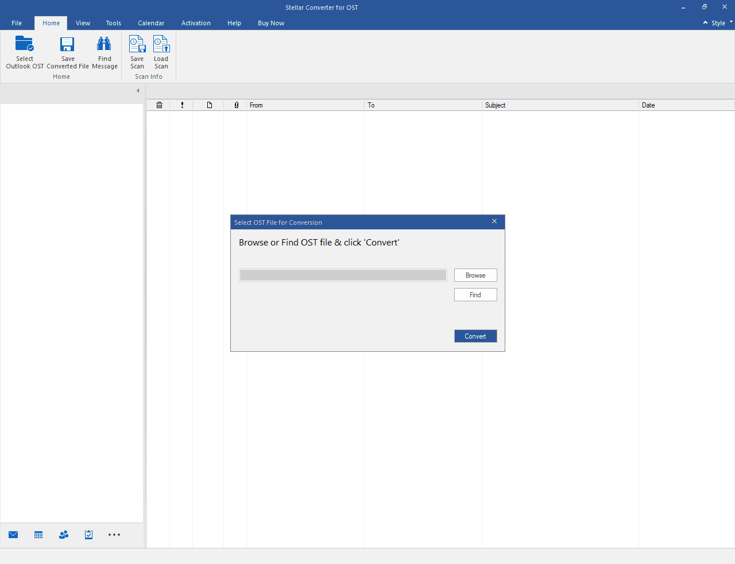Click the Find button in dialog
The width and height of the screenshot is (735, 564).
[475, 295]
